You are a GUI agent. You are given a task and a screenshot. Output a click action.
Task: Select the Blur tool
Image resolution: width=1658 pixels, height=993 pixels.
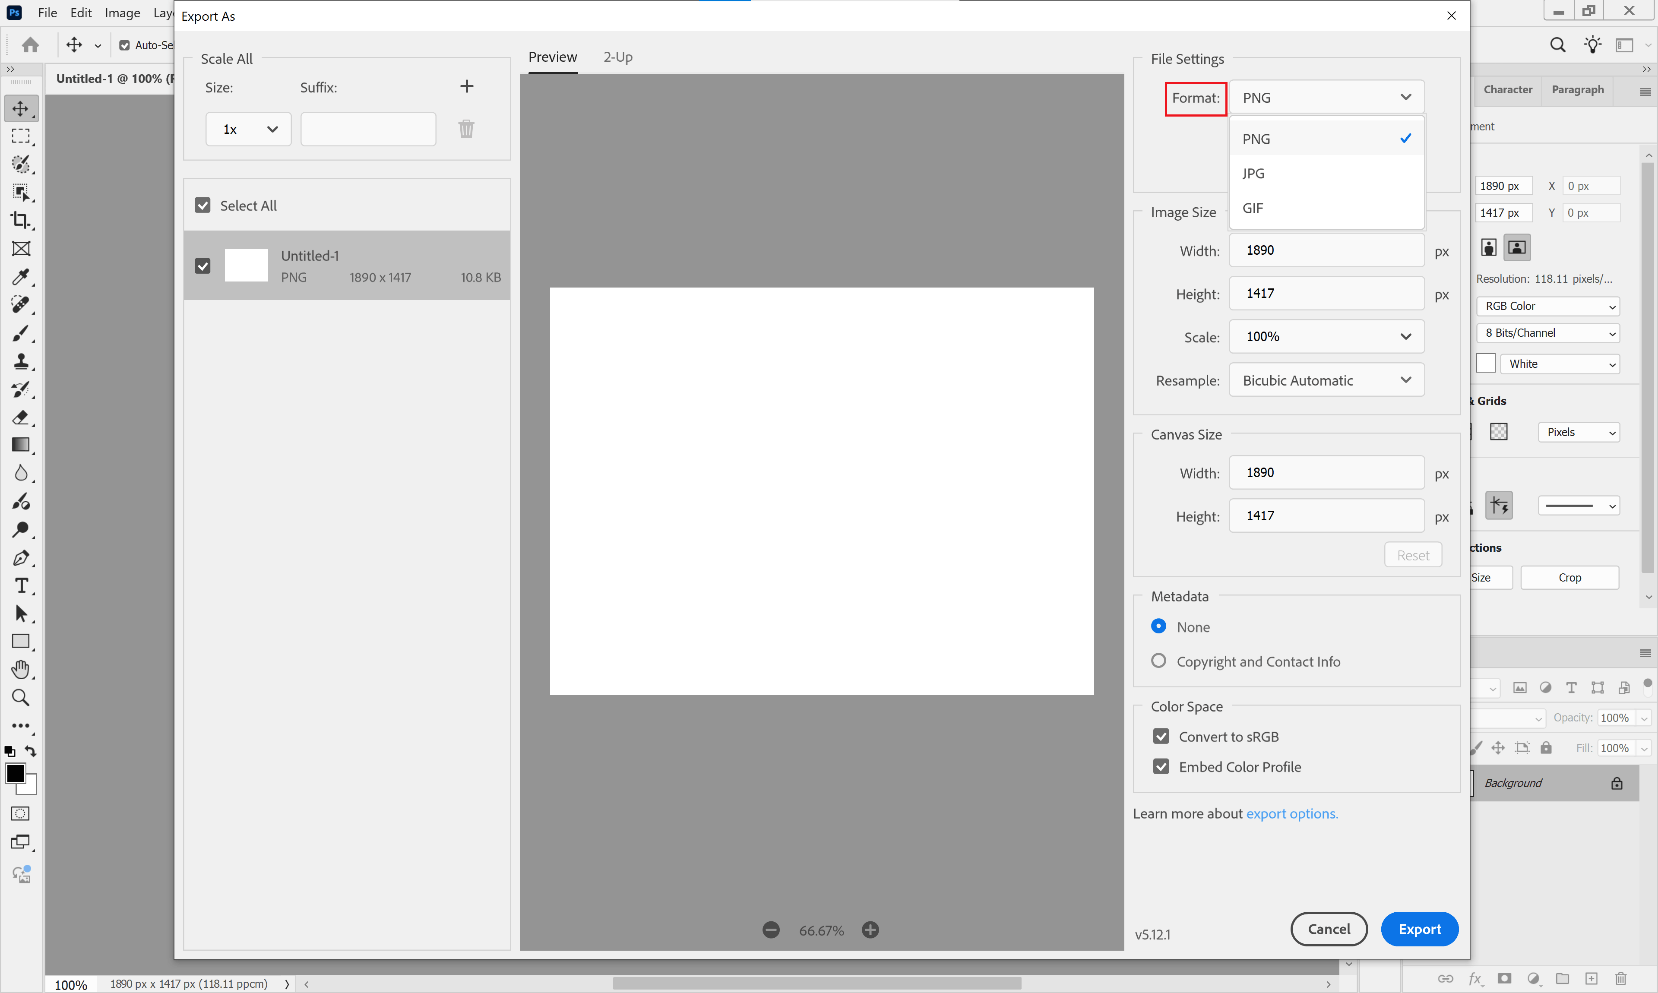pos(21,473)
